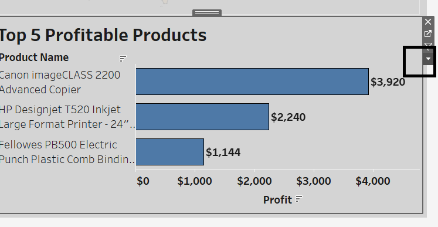The image size is (438, 227).
Task: Toggle the Use as Filter funnel icon
Action: point(428,45)
